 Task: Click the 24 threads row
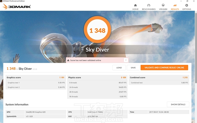click(x=97, y=87)
